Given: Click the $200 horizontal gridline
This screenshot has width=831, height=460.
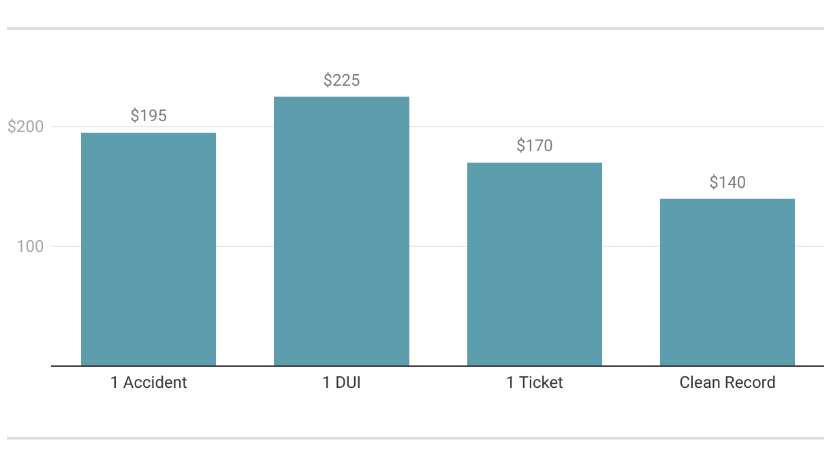Looking at the screenshot, I should 245,127.
